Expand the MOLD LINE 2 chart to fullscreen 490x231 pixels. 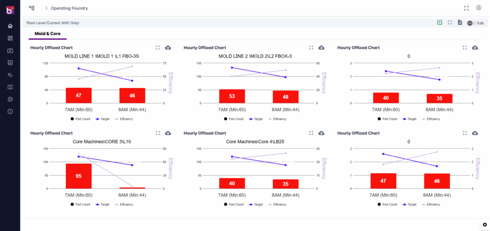(x=311, y=48)
